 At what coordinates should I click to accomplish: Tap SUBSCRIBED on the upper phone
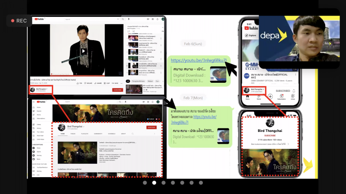[x=283, y=91]
